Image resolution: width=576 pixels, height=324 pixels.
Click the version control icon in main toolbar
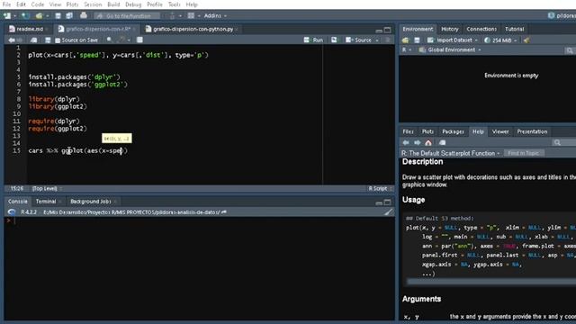point(172,16)
